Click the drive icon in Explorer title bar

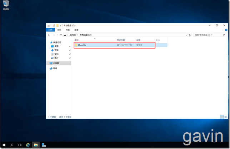point(49,25)
